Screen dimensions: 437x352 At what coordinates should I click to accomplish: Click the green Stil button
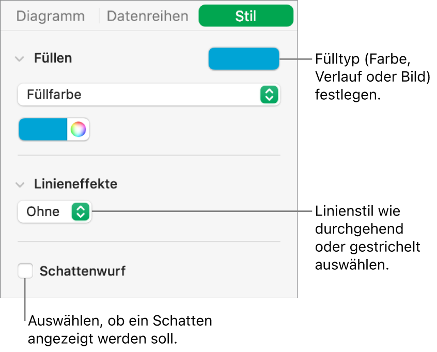click(x=245, y=16)
